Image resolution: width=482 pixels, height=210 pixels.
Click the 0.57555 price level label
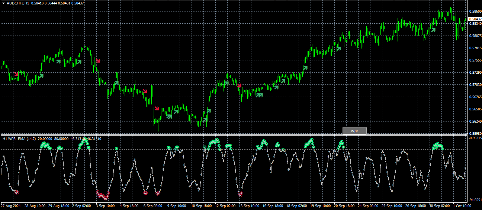475,60
